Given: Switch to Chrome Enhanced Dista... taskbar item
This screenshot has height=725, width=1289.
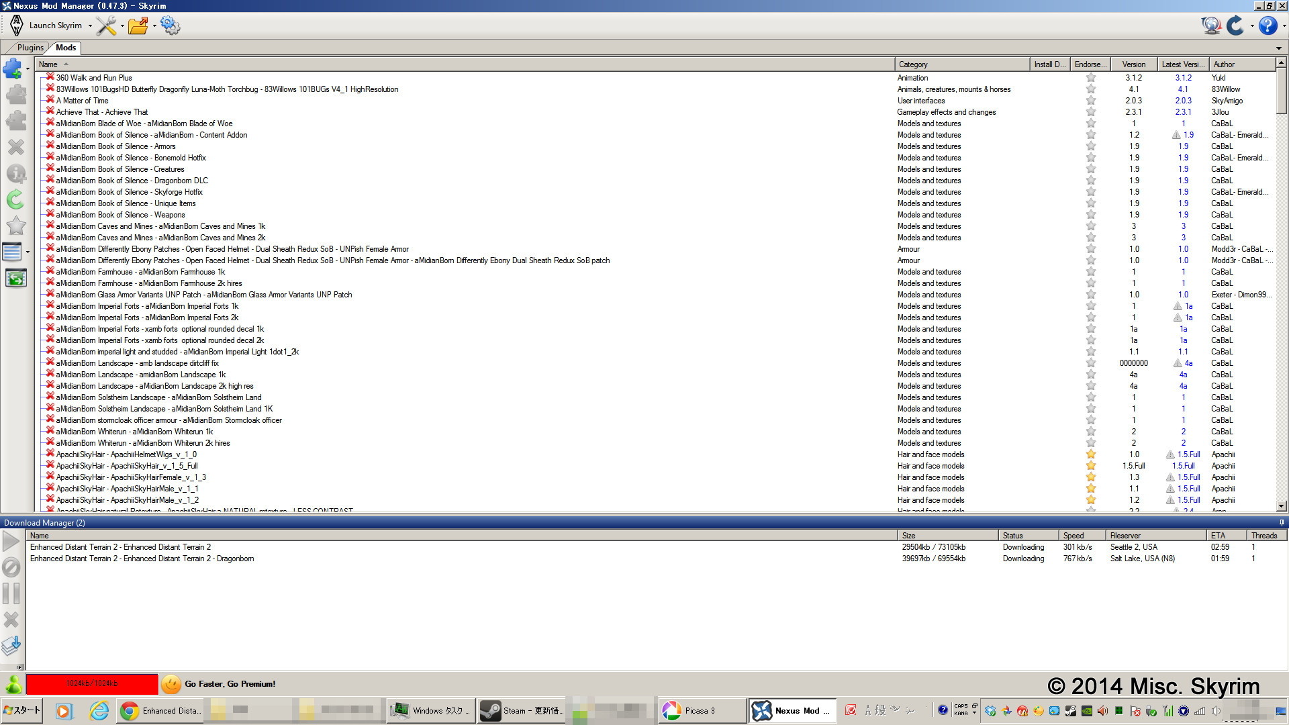Looking at the screenshot, I should coord(161,710).
